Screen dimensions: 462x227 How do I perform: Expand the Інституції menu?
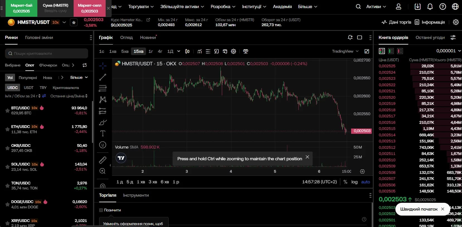(254, 6)
